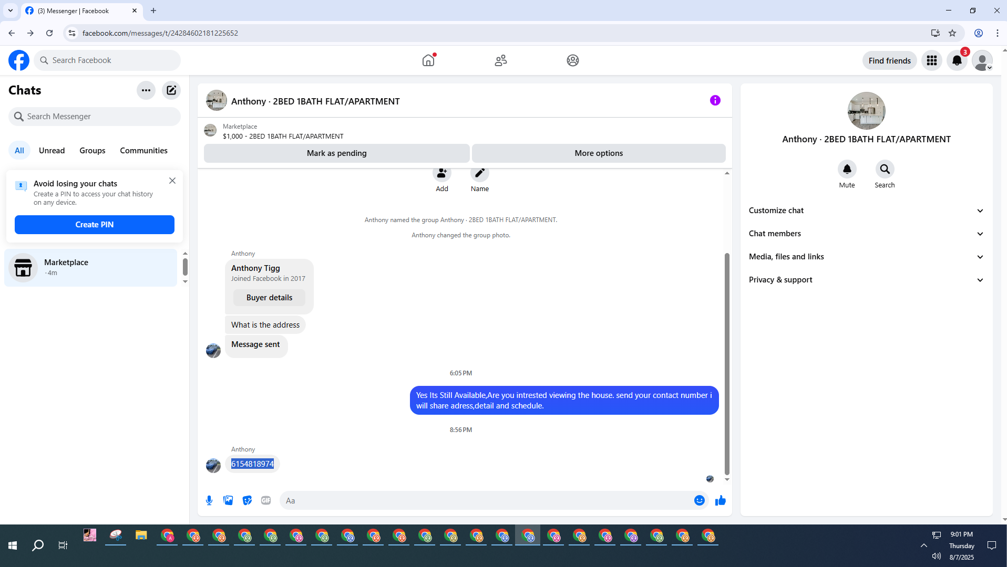The width and height of the screenshot is (1007, 567).
Task: Open the system volume control
Action: coord(937,556)
